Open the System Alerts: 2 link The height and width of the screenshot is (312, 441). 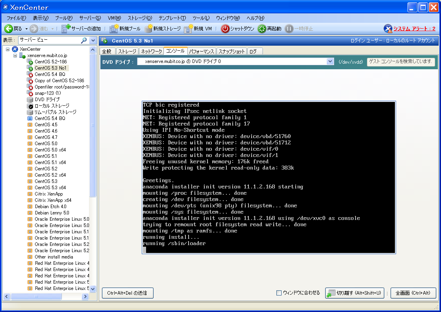pyautogui.click(x=414, y=29)
